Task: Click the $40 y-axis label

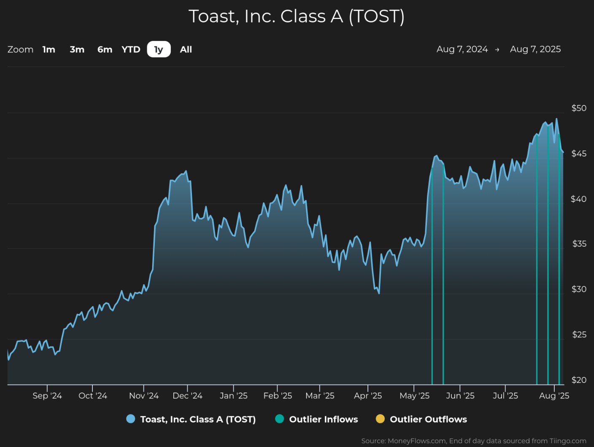Action: tap(578, 199)
